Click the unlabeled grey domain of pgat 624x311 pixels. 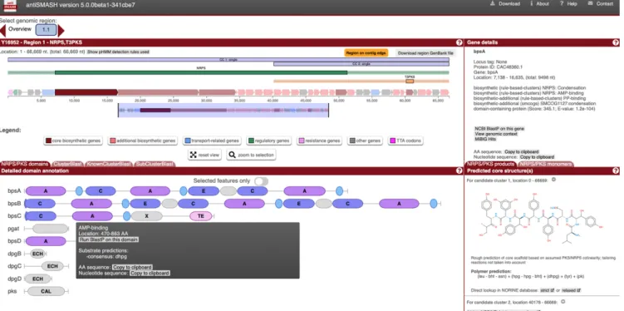pyautogui.click(x=51, y=229)
